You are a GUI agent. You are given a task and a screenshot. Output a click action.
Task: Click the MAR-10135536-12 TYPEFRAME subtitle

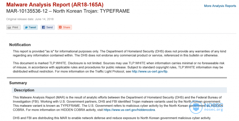pyautogui.click(x=68, y=11)
